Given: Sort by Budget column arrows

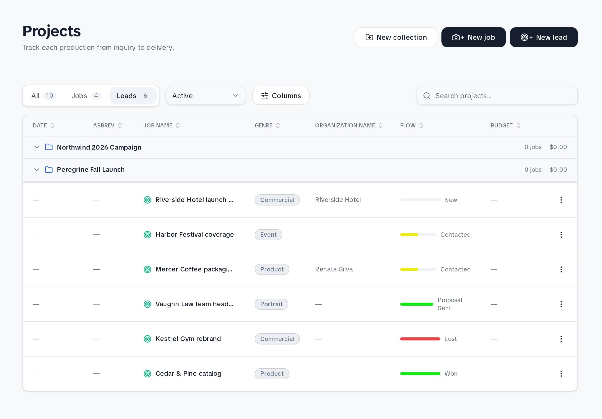Looking at the screenshot, I should click(518, 125).
